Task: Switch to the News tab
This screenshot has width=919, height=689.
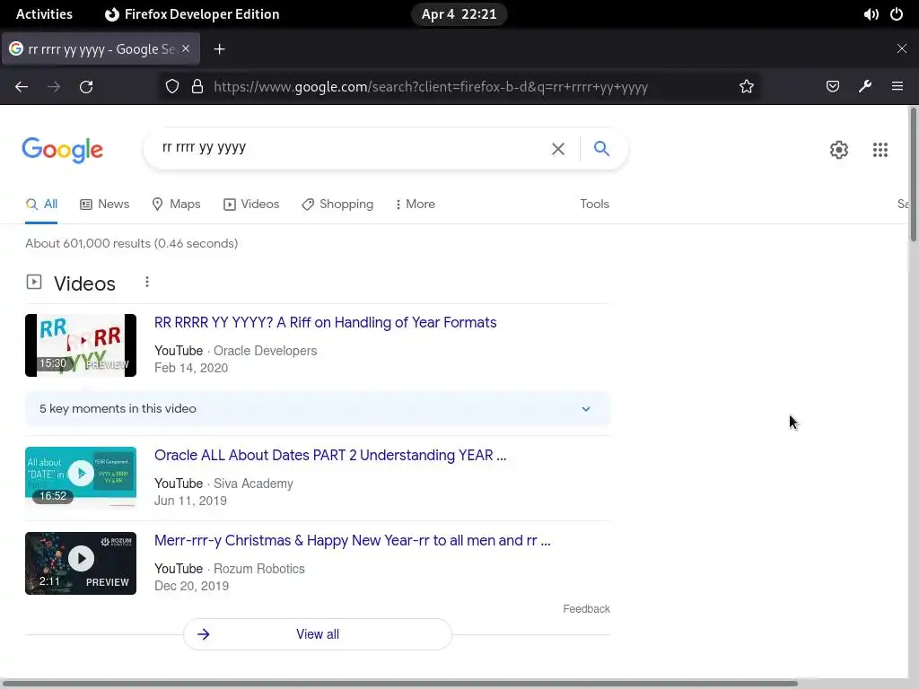Action: pyautogui.click(x=104, y=204)
